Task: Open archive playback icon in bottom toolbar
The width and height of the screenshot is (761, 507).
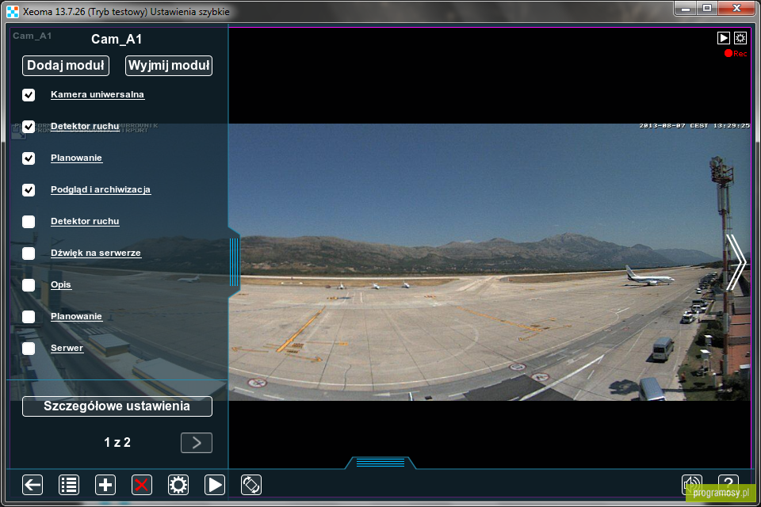Action: (215, 485)
